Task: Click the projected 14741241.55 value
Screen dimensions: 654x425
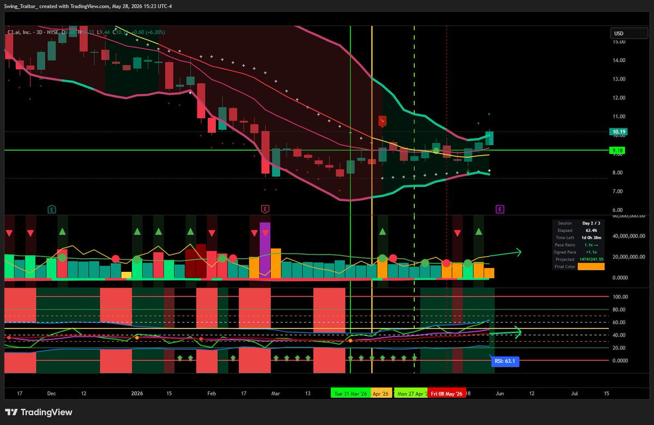Action: (x=591, y=259)
